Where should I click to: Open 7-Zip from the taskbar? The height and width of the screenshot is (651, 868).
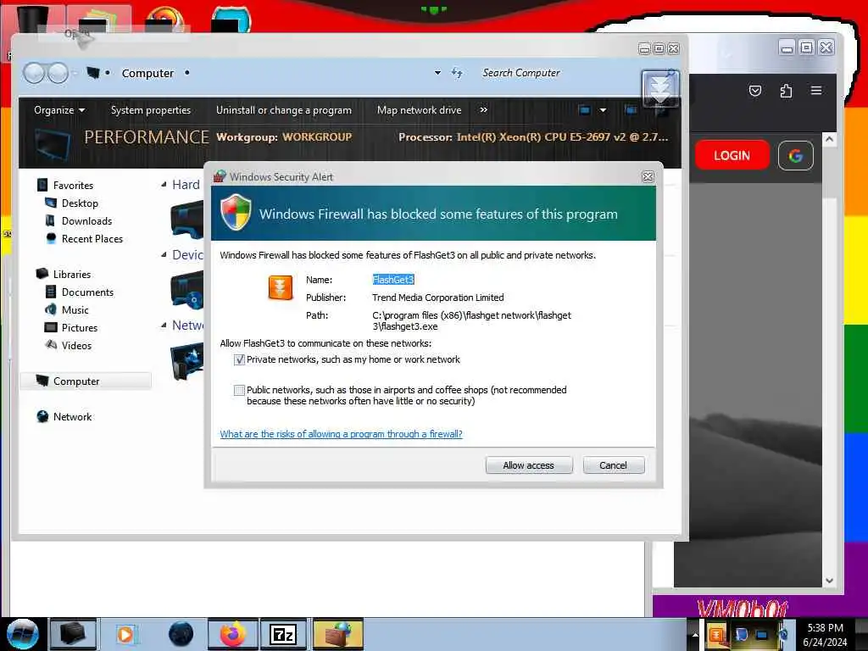click(x=283, y=634)
